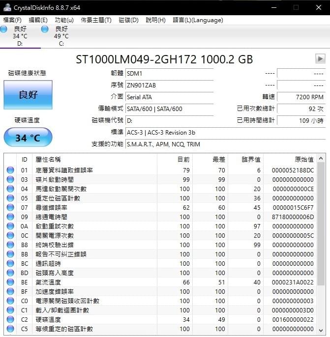Click raw value 87180000006D
Screen dimensions: 330x337
(293, 217)
